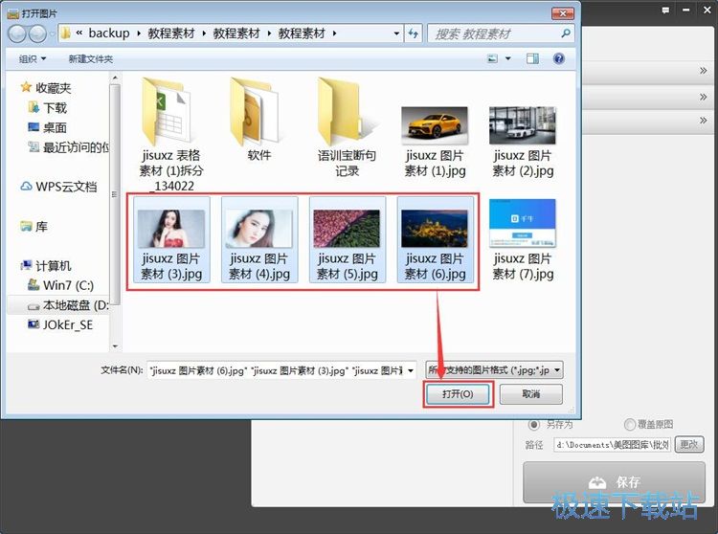The width and height of the screenshot is (718, 534).
Task: Click backup in the address breadcrumb
Action: 109,33
